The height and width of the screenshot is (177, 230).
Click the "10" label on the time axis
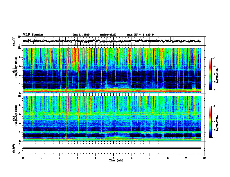pyautogui.click(x=204, y=158)
